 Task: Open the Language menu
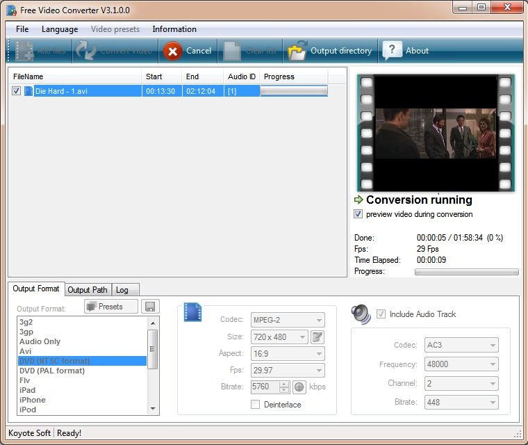pyautogui.click(x=60, y=29)
